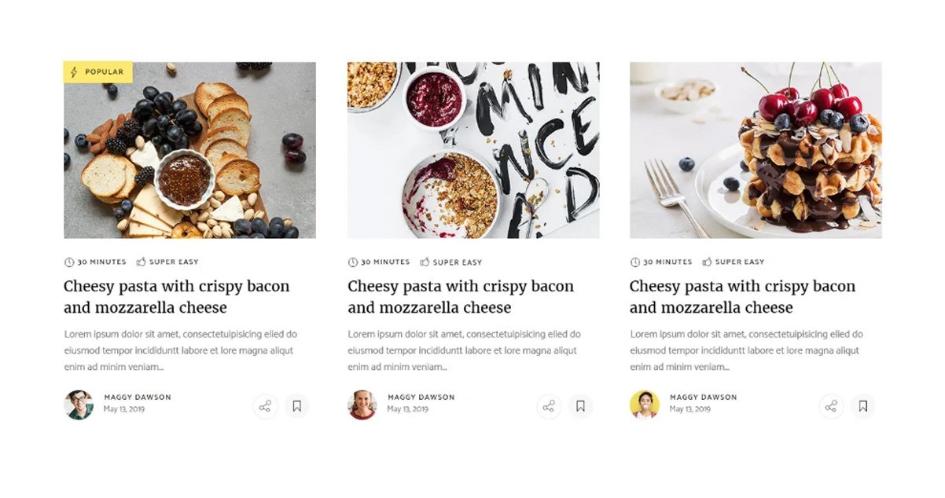
Task: Bookmark the middle granola recipe card
Action: [x=580, y=406]
